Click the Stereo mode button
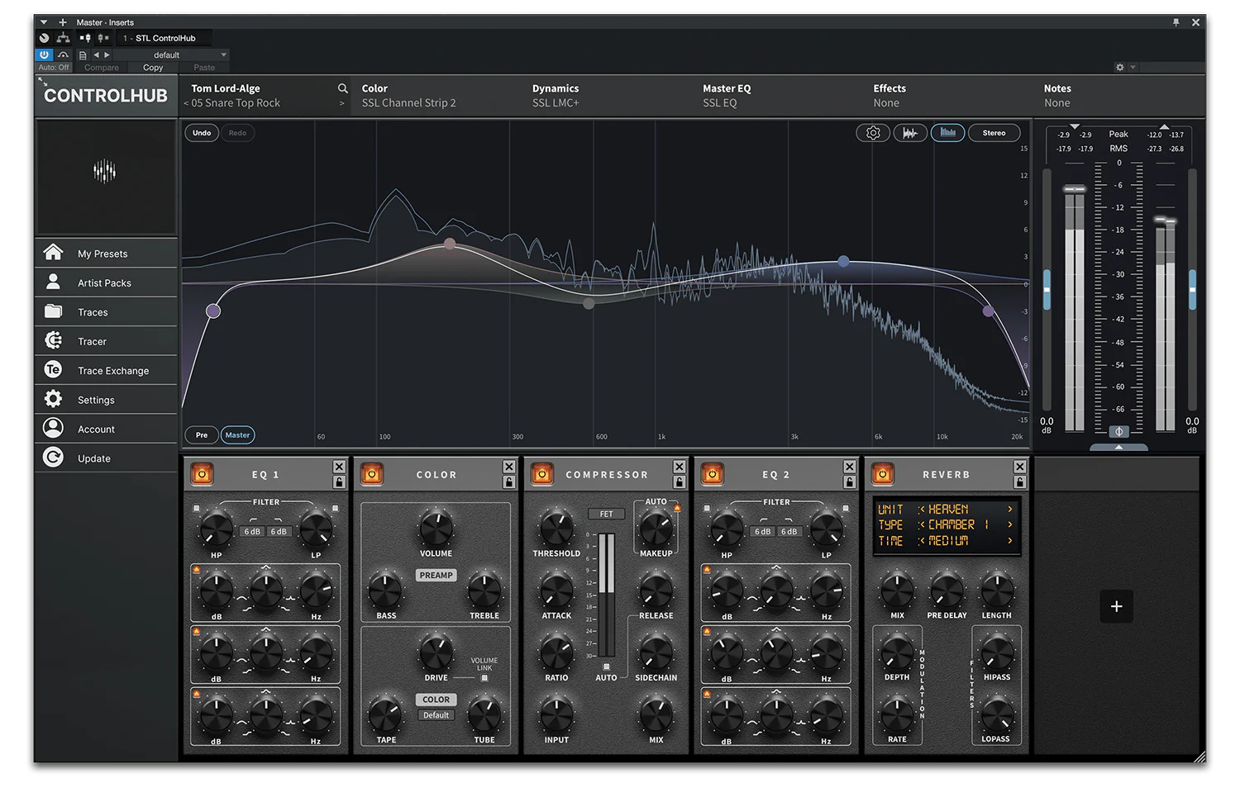Viewport: 1240px width, 797px height. point(994,133)
